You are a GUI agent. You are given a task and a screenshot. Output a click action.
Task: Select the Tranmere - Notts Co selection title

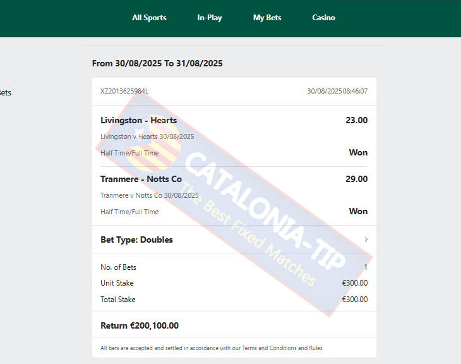coord(141,179)
